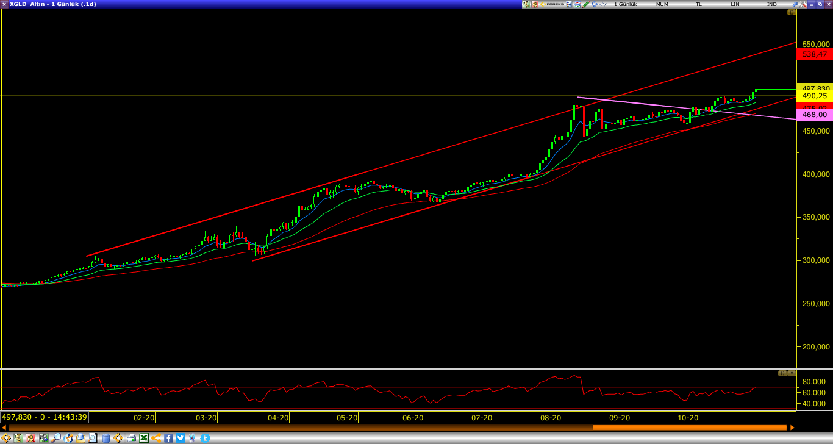Image resolution: width=833 pixels, height=444 pixels.
Task: Click the blue diagonal arrow detach icon
Action: pyautogui.click(x=795, y=4)
